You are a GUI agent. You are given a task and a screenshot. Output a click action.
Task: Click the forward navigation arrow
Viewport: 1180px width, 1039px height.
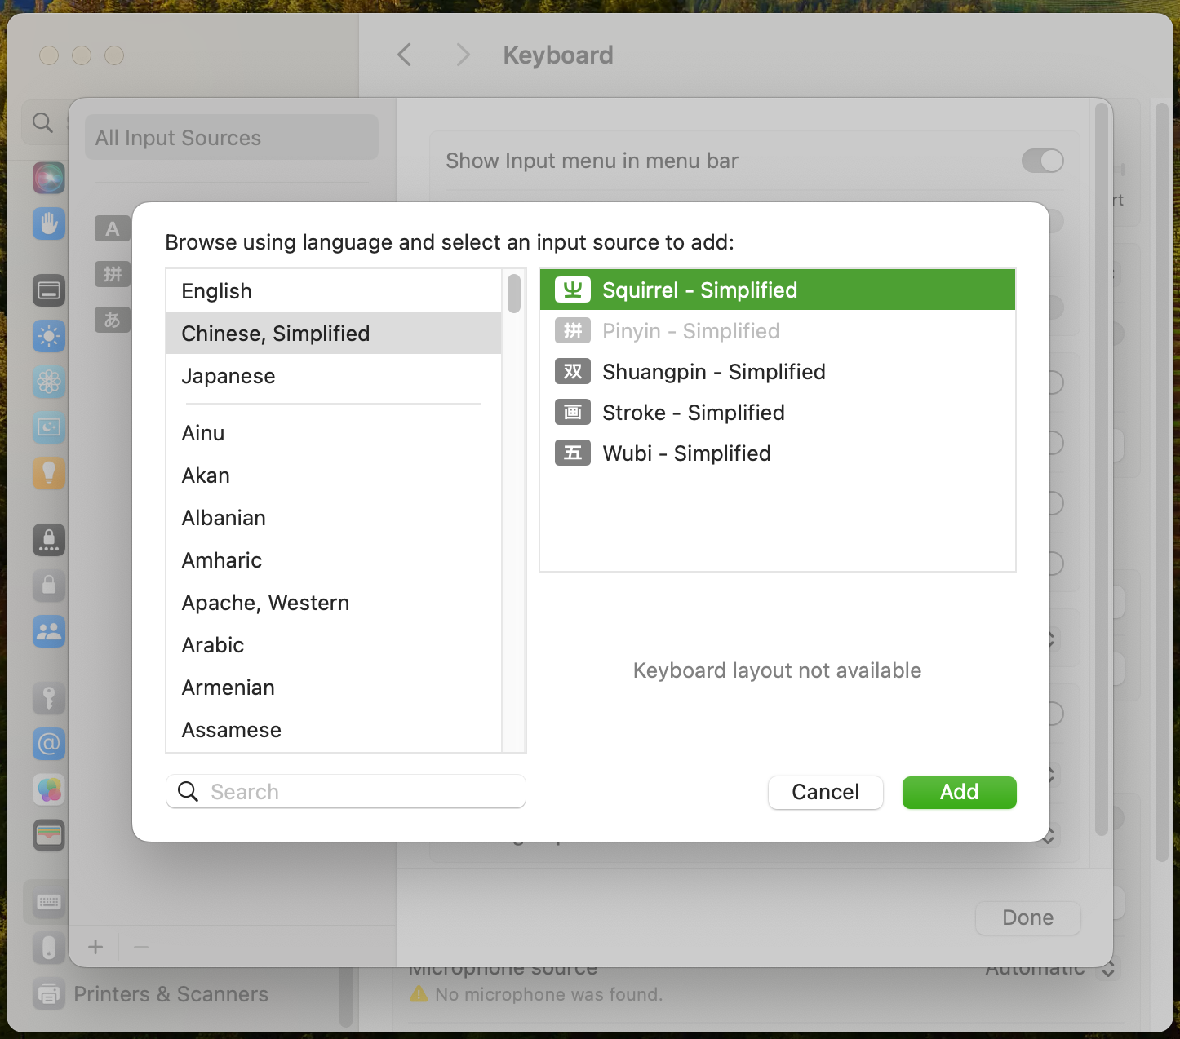[x=463, y=55]
